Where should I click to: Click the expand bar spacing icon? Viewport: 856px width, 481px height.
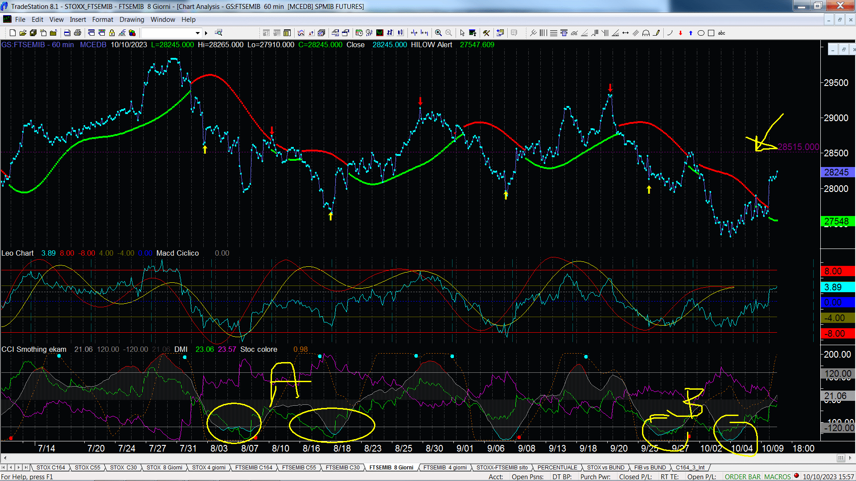424,33
